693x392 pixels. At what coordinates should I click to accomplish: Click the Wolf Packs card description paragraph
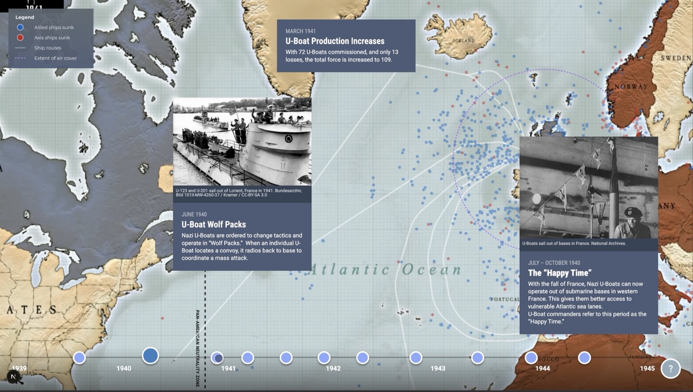point(242,247)
